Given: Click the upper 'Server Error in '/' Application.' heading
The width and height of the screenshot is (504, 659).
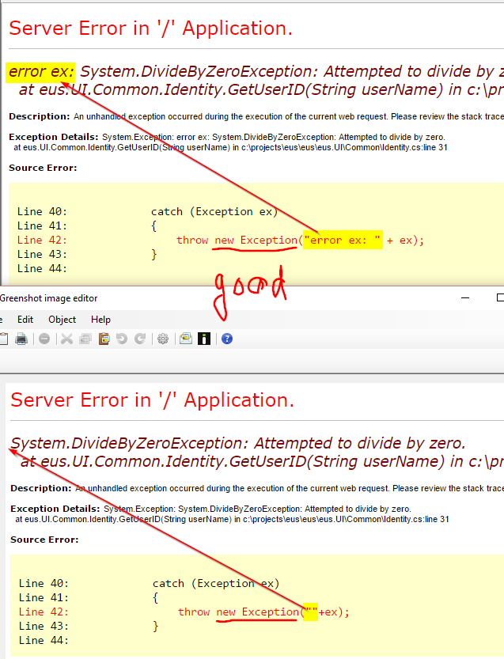Looking at the screenshot, I should 150,28.
